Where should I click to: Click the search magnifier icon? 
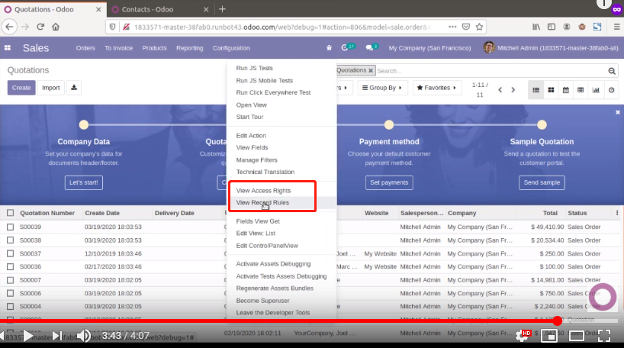pos(612,71)
